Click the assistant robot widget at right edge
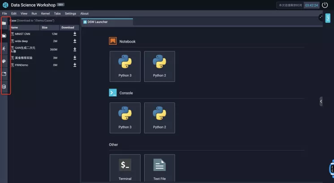 coord(332,169)
